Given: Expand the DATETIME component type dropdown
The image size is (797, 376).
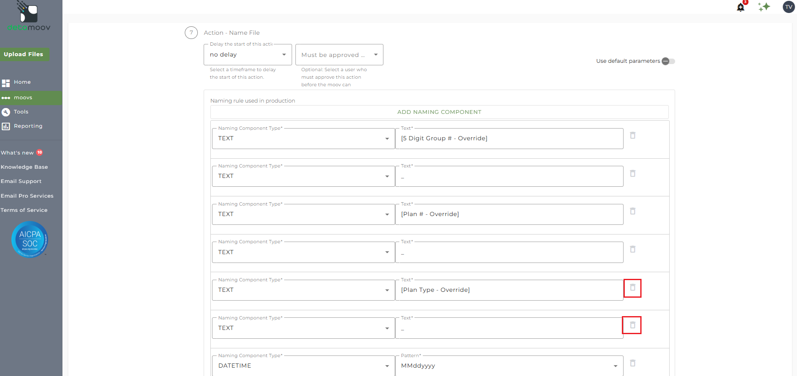Looking at the screenshot, I should point(303,366).
